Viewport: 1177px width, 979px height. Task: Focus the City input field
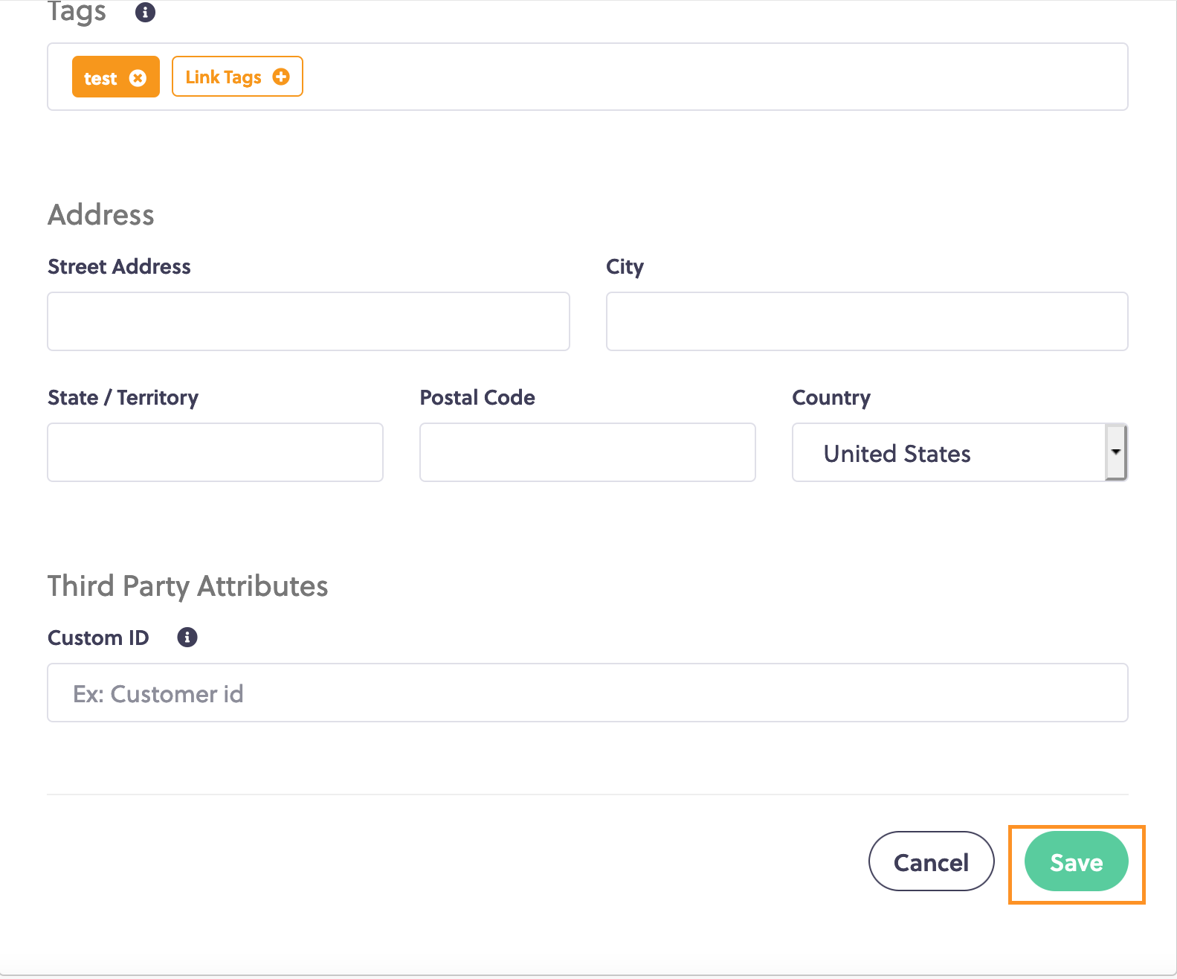point(867,321)
